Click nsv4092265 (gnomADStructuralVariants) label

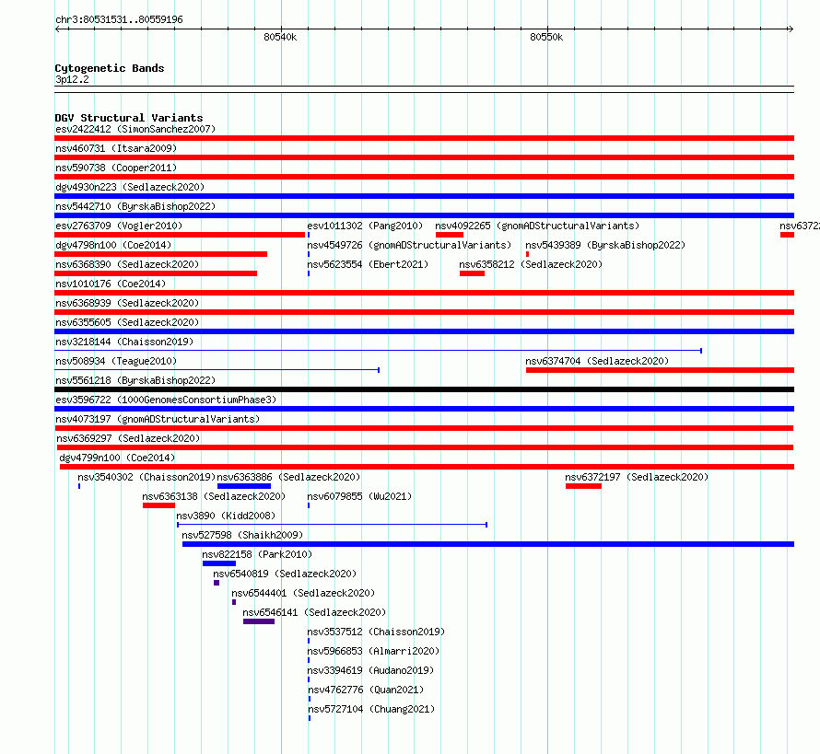tap(537, 226)
